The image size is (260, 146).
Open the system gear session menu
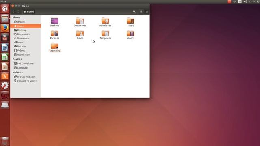pos(258,2)
